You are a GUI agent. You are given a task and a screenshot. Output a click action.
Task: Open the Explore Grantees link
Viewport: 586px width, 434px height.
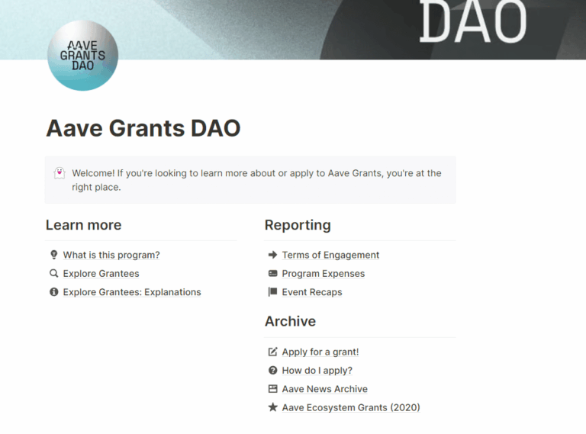[101, 273]
